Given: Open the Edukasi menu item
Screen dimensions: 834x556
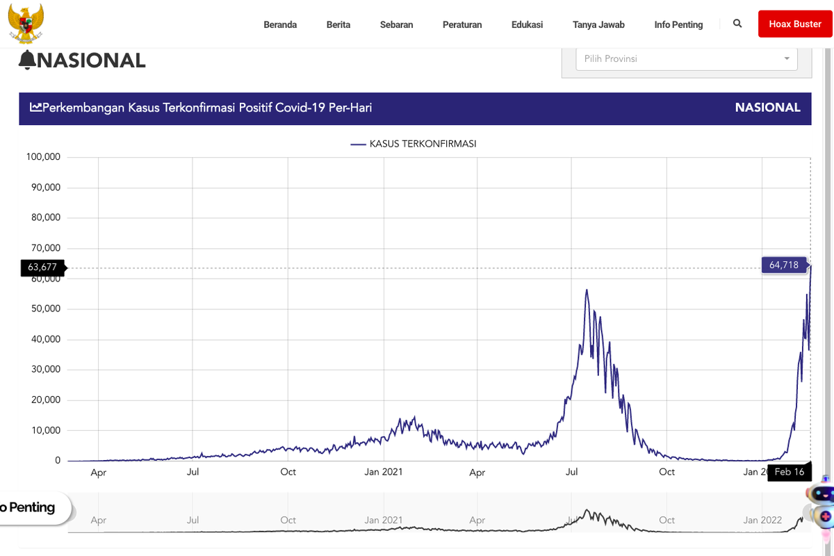Looking at the screenshot, I should (528, 24).
